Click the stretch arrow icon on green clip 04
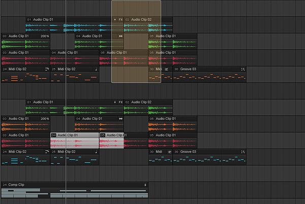Screen dimensions: 305x204 120,36
